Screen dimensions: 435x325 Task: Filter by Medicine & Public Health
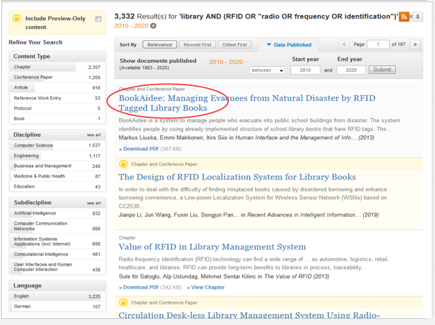tap(57, 176)
